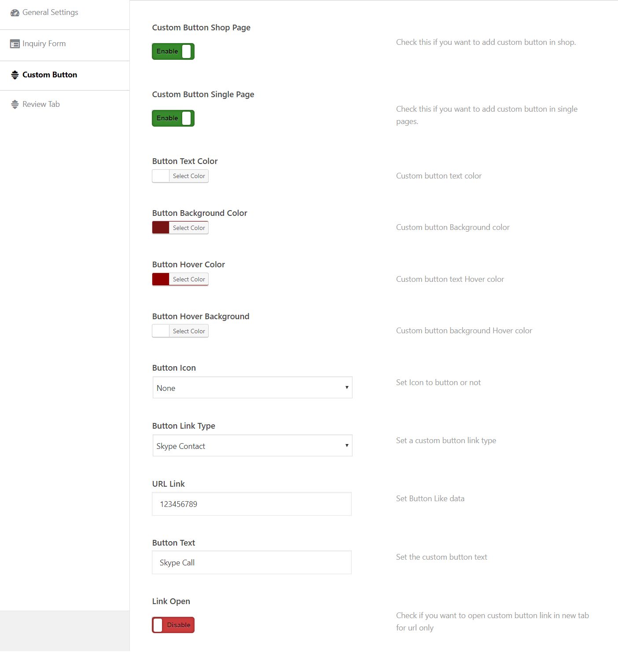Toggle Custom Button Single Page switch
618x652 pixels.
click(173, 118)
